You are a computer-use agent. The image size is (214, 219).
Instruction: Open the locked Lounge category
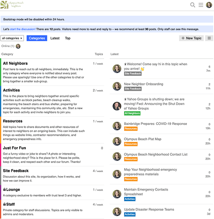11,190
